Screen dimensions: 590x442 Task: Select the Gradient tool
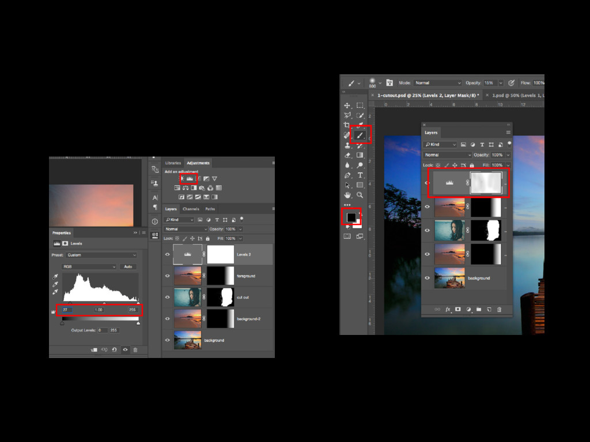(x=360, y=155)
